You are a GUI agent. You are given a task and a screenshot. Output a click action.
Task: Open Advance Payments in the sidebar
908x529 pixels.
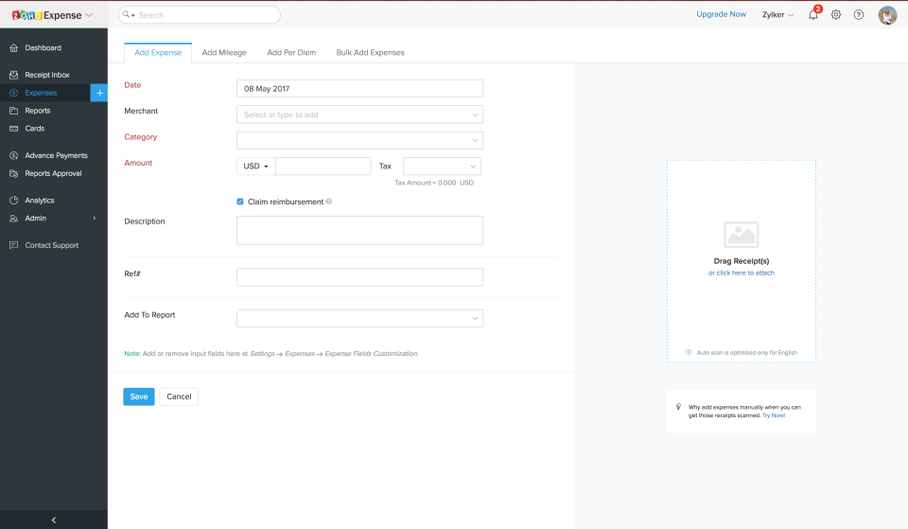pos(54,155)
